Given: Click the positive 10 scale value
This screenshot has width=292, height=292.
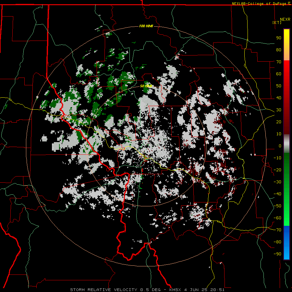Looking at the screenshot, I should pos(279,134).
